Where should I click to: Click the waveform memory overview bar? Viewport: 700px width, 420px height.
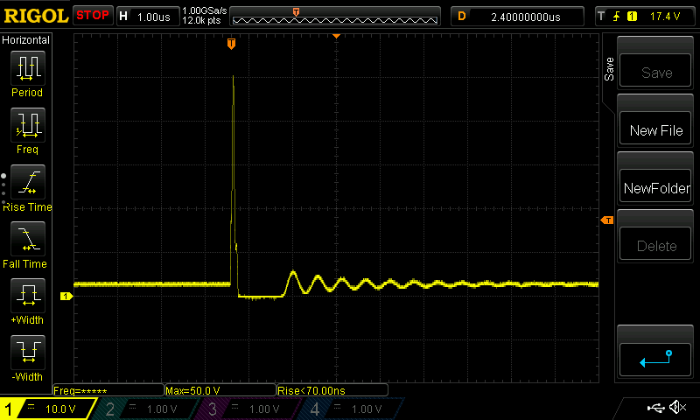click(x=335, y=17)
